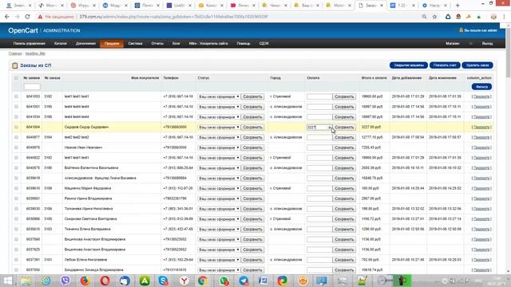Image resolution: width=511 pixels, height=287 pixels.
Task: Open a new browser tab with plus icon
Action: (458, 6)
